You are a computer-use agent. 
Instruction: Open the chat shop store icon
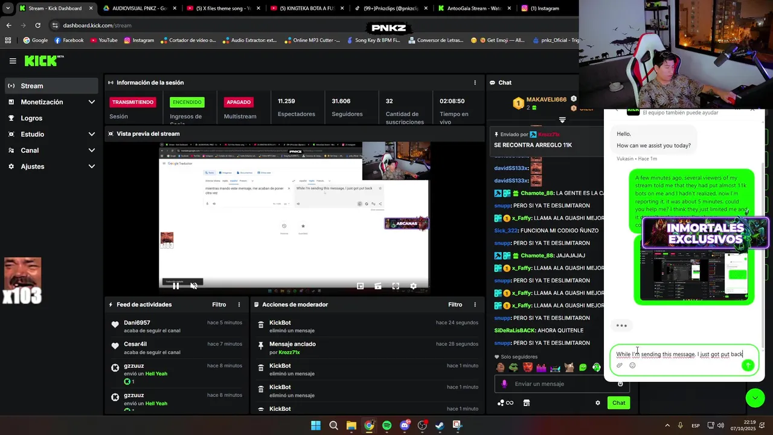526,403
